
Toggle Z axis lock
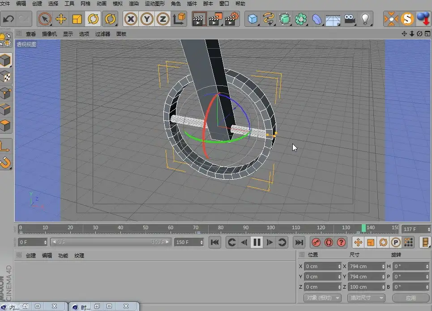tap(163, 19)
